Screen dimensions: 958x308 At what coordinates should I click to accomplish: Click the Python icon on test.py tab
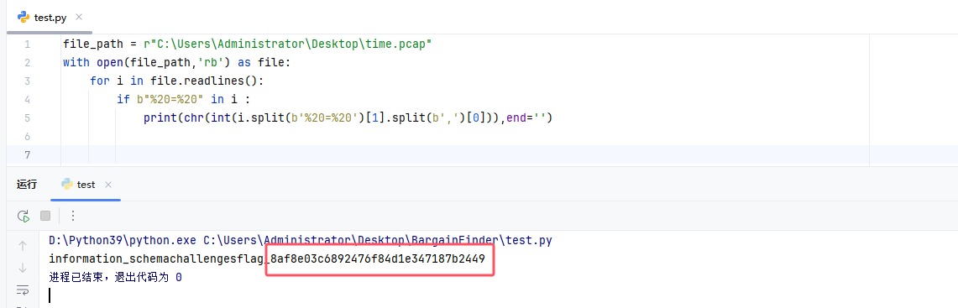click(24, 17)
